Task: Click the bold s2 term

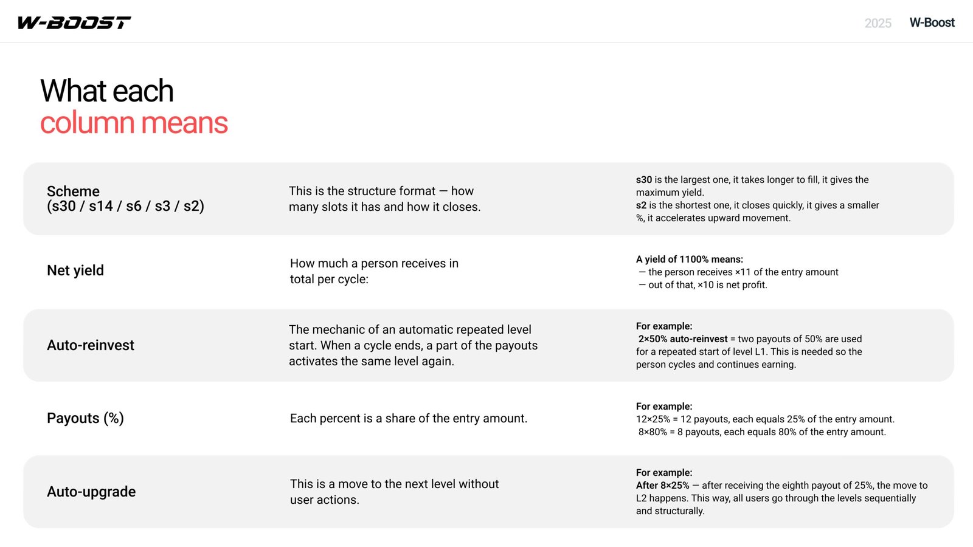Action: click(x=641, y=205)
